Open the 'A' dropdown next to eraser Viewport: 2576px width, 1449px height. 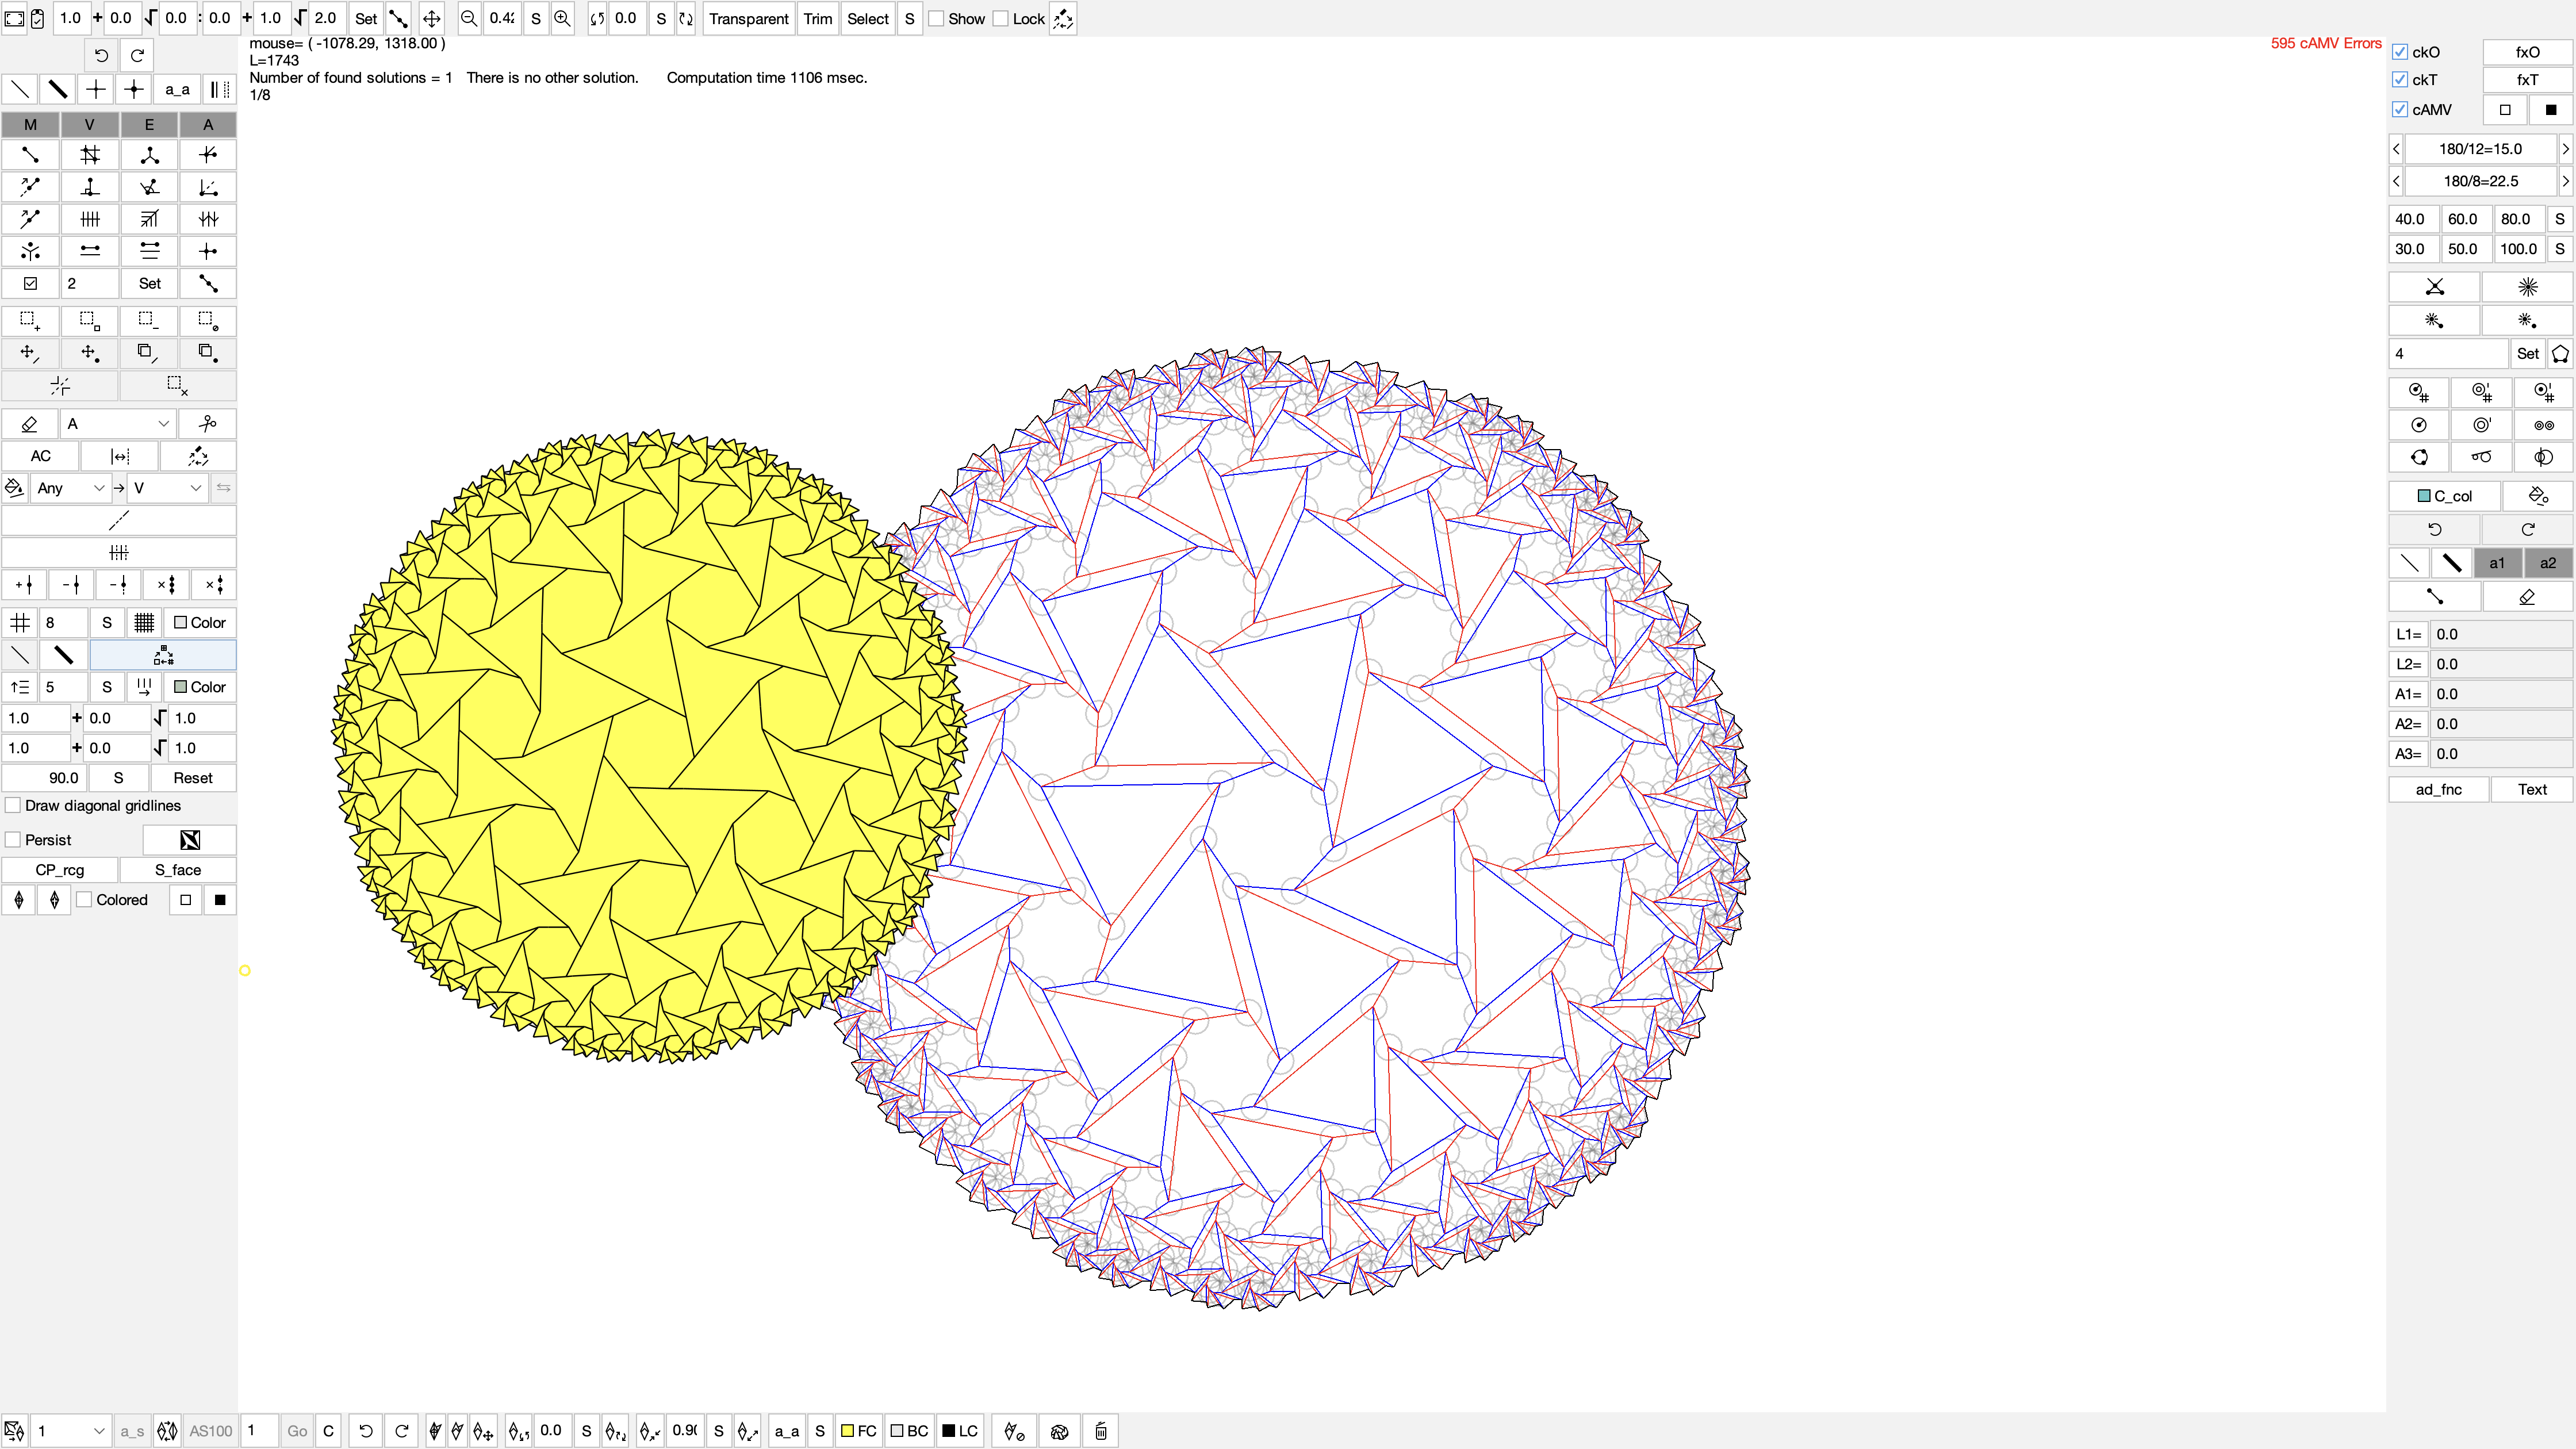pyautogui.click(x=118, y=424)
